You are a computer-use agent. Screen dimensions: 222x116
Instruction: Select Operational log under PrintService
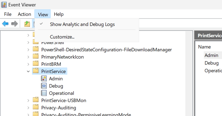pos(62,93)
